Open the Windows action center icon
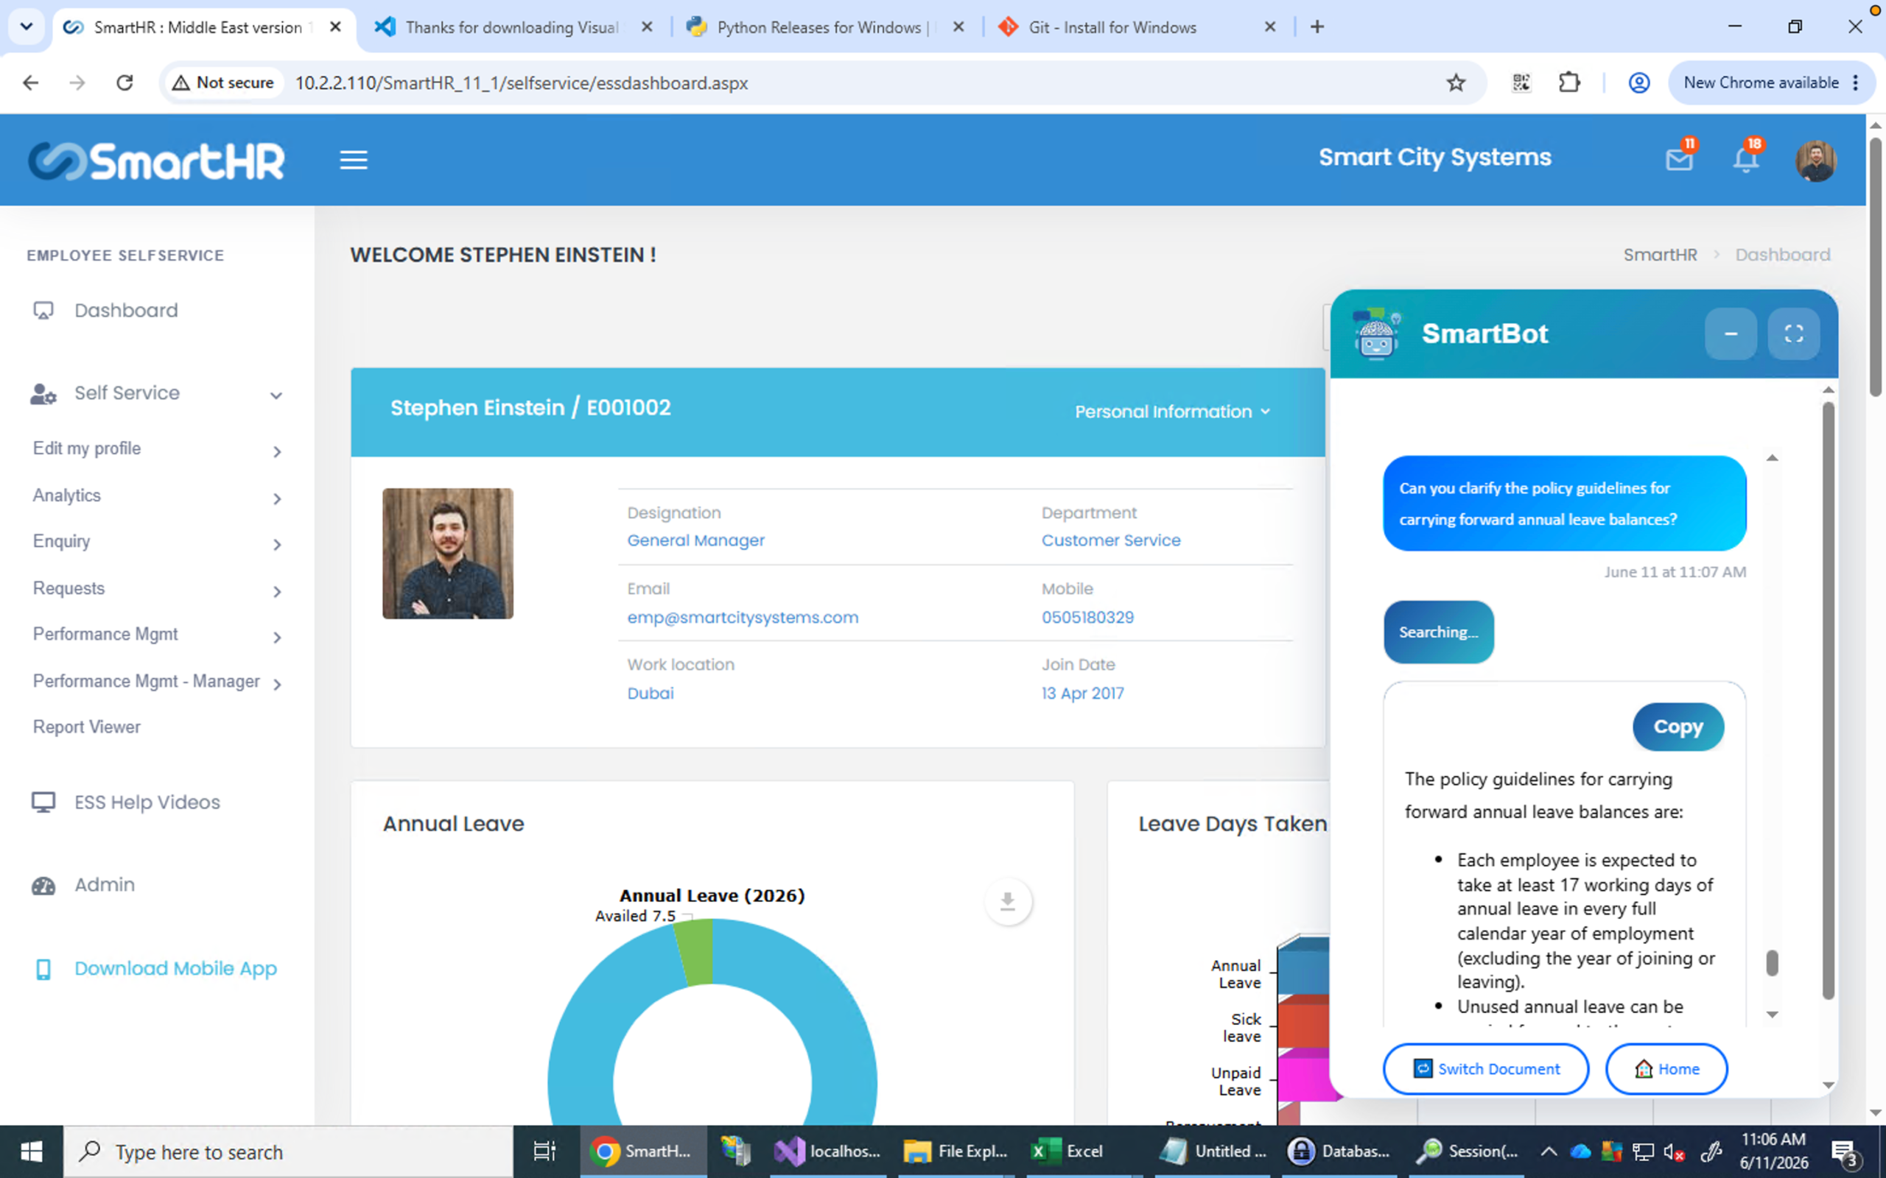 click(1845, 1151)
